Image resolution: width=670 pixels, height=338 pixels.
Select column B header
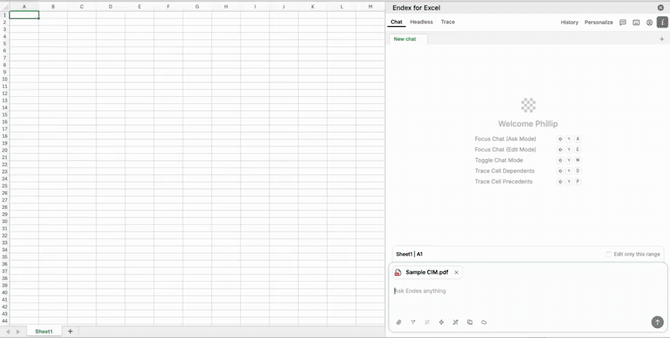(53, 7)
